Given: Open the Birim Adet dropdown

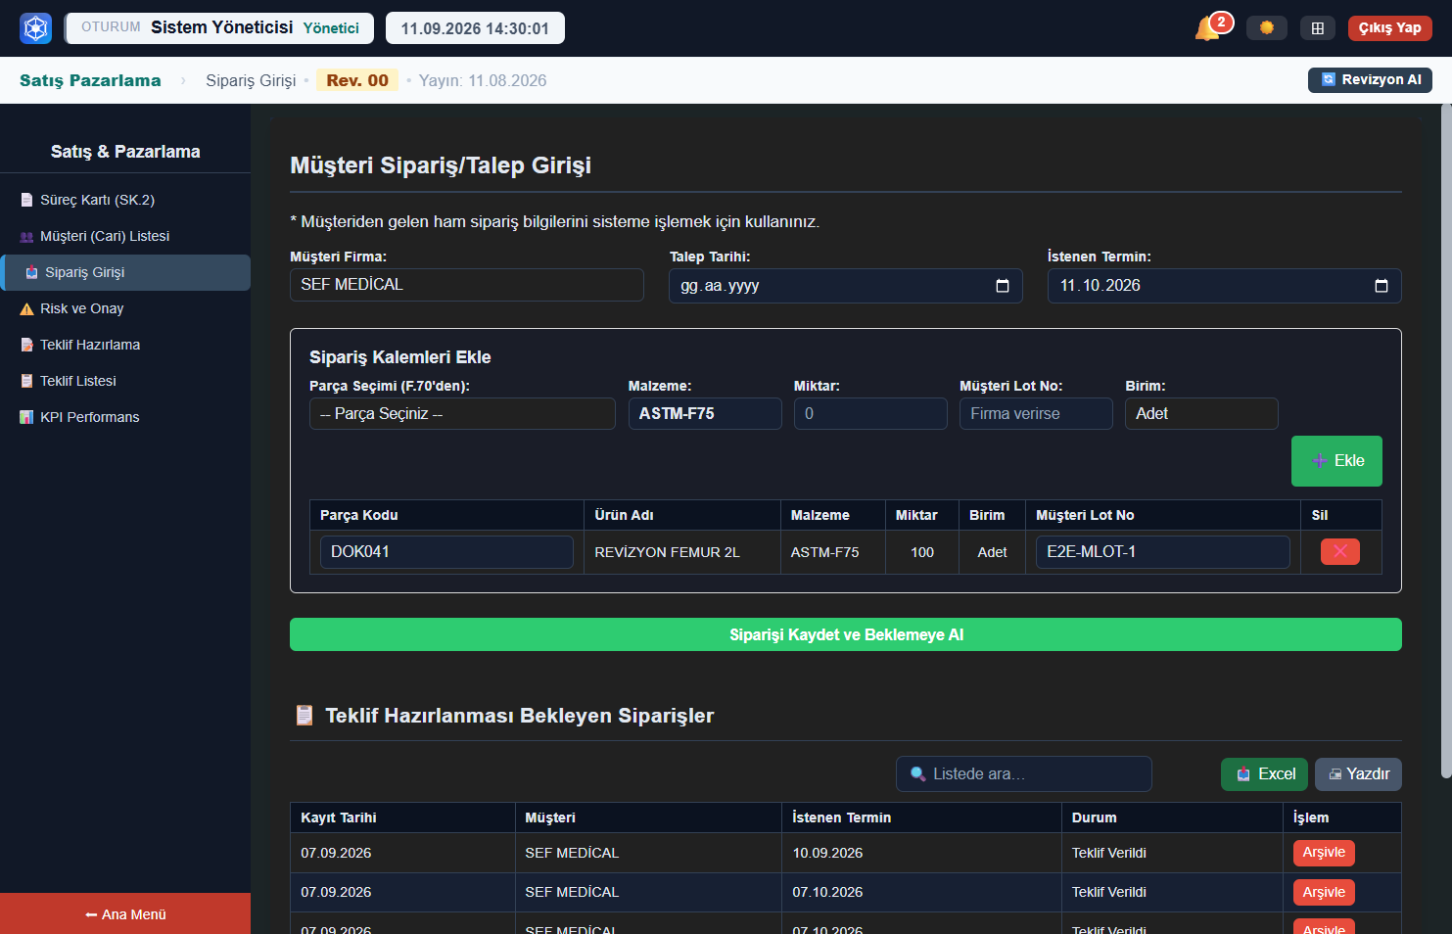Looking at the screenshot, I should pos(1201,413).
